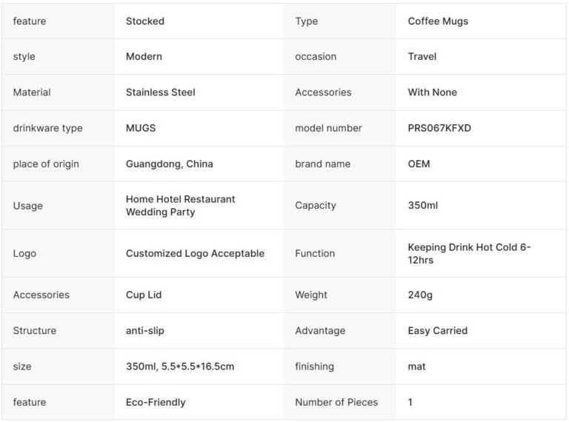Image resolution: width=569 pixels, height=422 pixels.
Task: Select the 'Travel' occasion value
Action: tap(422, 56)
